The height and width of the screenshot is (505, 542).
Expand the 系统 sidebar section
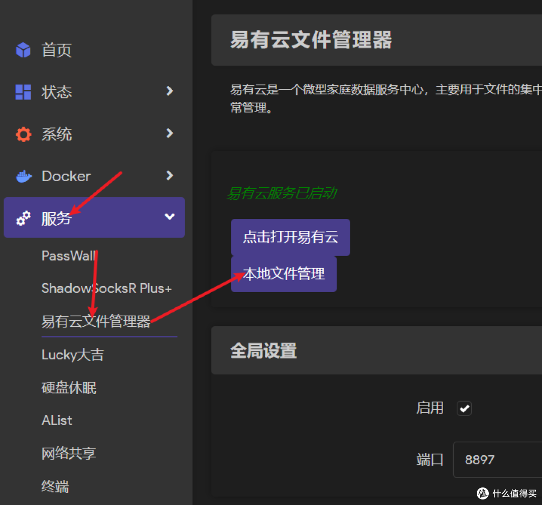(x=170, y=134)
